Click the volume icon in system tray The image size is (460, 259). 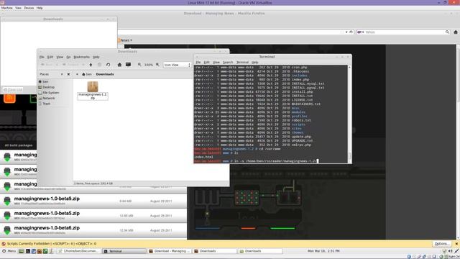pyautogui.click(x=451, y=251)
